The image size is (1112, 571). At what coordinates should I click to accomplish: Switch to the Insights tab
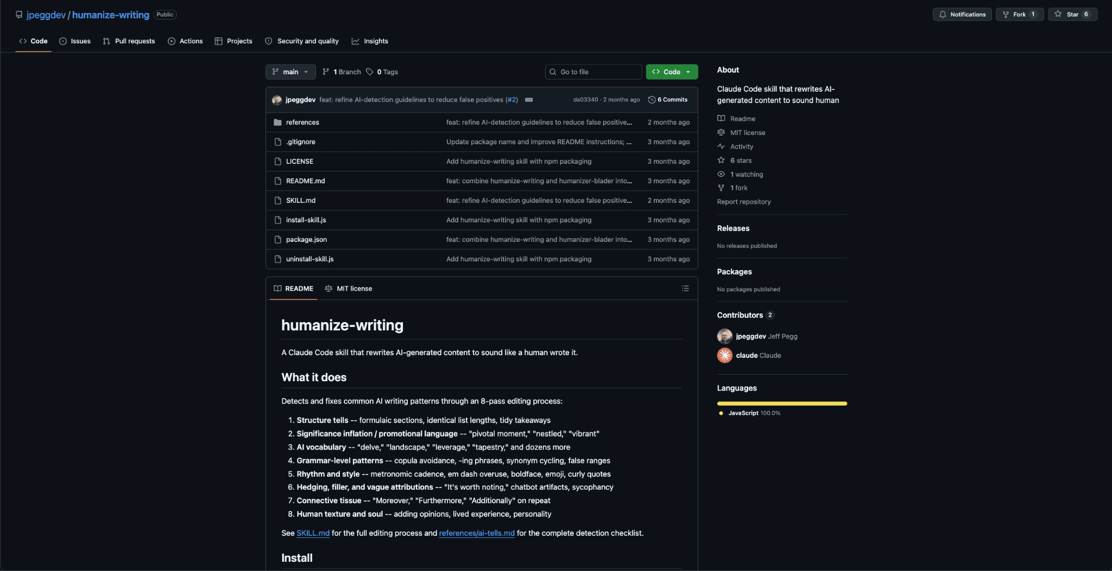(x=370, y=41)
